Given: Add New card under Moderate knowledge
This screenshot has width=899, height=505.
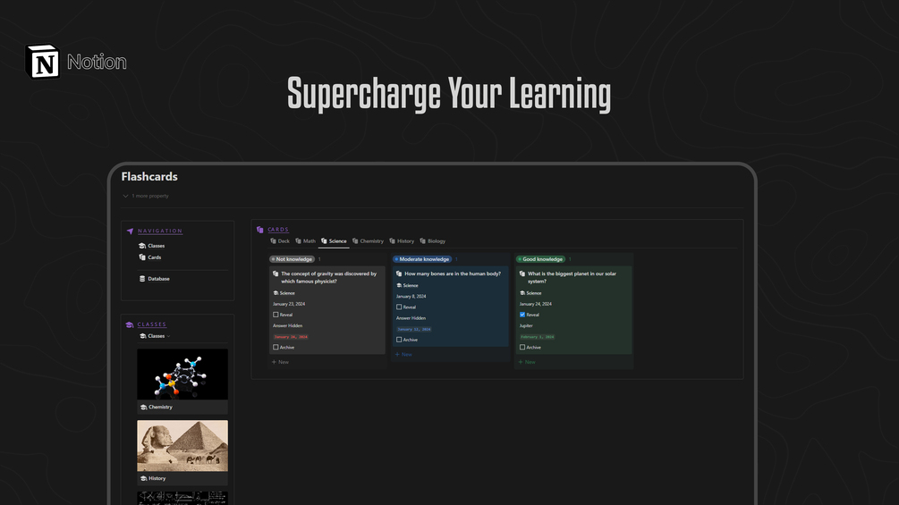Looking at the screenshot, I should coord(403,355).
